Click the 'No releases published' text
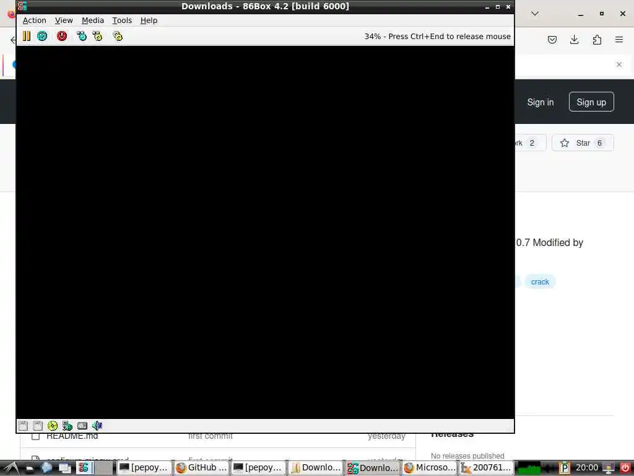Image resolution: width=634 pixels, height=476 pixels. [x=467, y=456]
